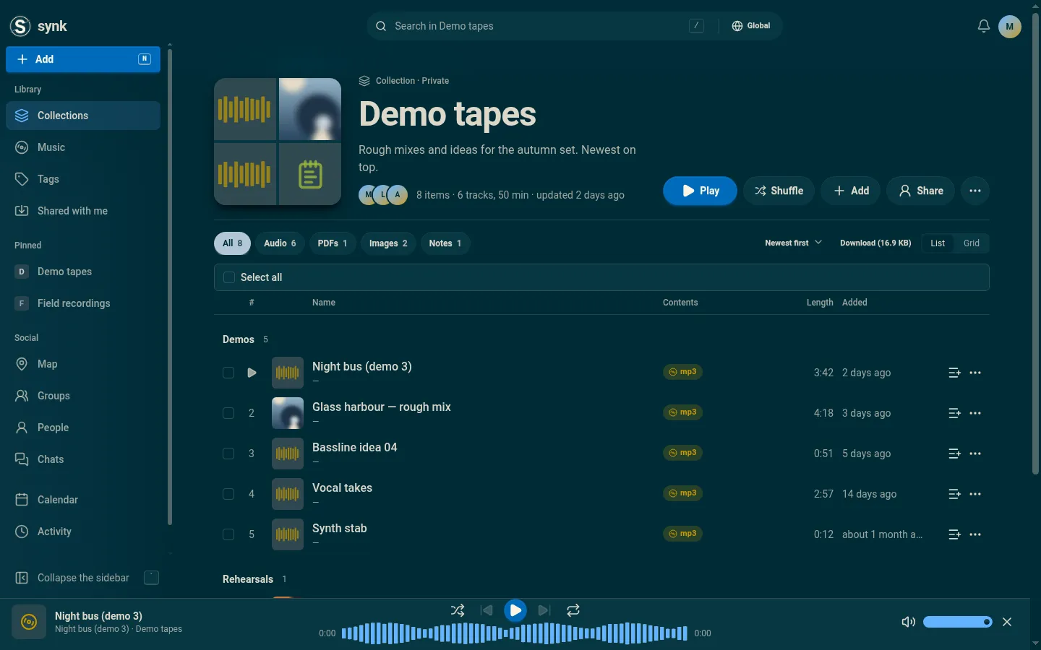Open Collections in the sidebar
The height and width of the screenshot is (650, 1041).
(83, 116)
